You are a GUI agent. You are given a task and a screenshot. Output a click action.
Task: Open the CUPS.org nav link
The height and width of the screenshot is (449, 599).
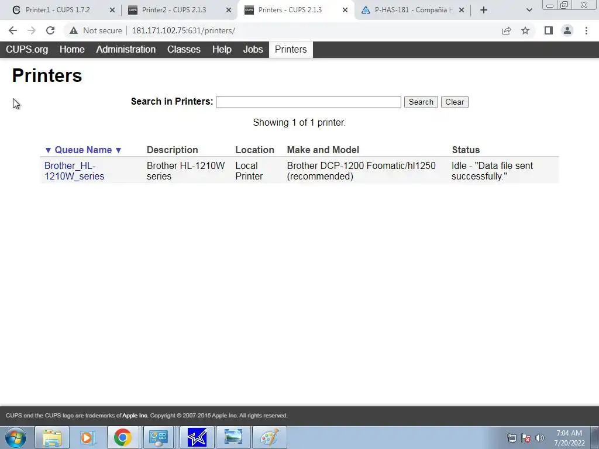(27, 50)
